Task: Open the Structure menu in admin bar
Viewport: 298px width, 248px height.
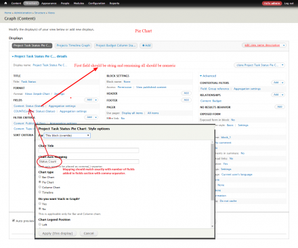Action: click(31, 3)
